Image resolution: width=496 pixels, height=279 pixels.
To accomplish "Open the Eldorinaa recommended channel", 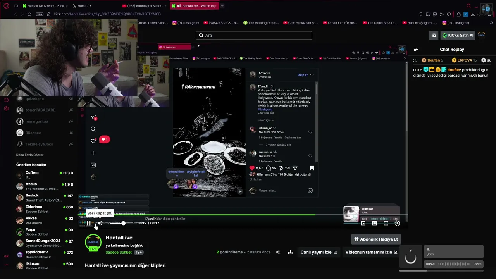I will [45, 209].
